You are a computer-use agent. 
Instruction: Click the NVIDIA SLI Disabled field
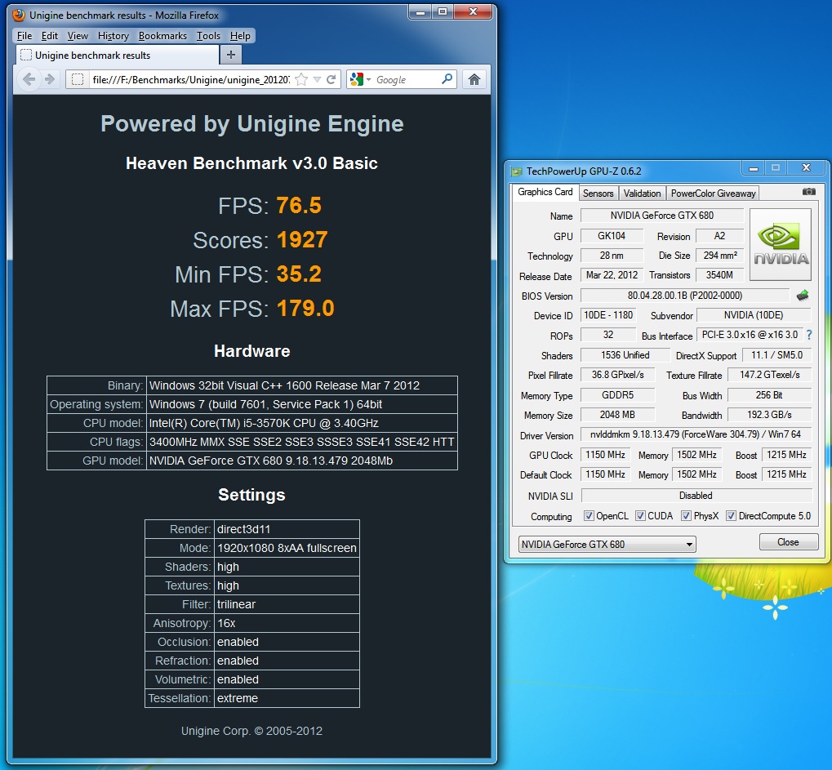point(696,495)
